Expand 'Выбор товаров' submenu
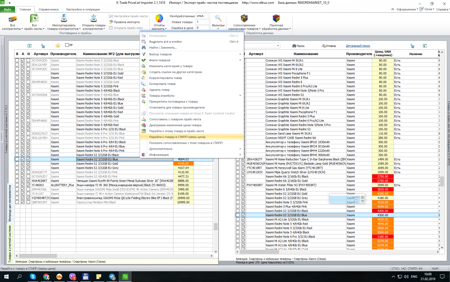Screen dimensions: 450x282 coord(192,54)
